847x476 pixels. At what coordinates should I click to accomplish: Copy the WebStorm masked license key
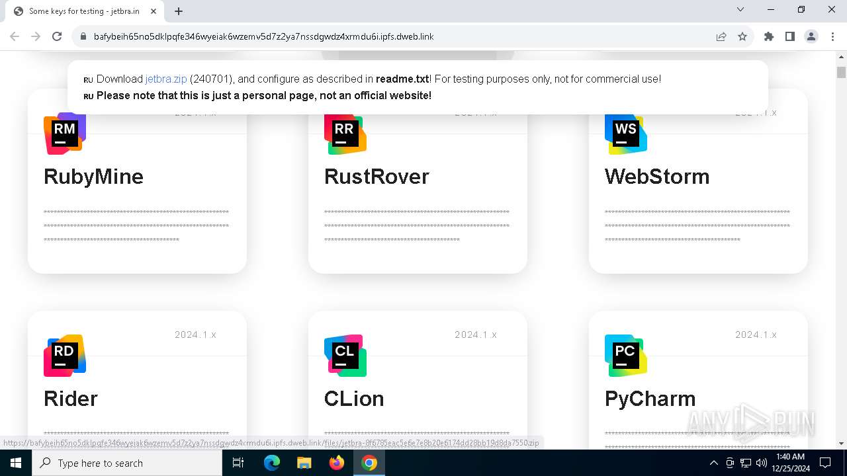697,226
